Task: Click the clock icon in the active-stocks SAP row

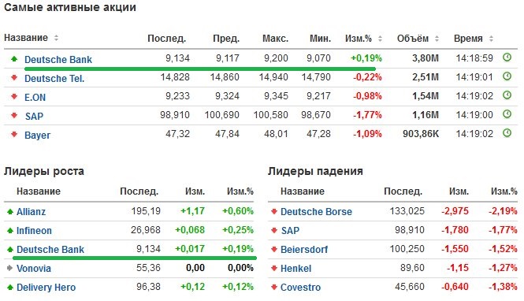Action: (x=507, y=114)
